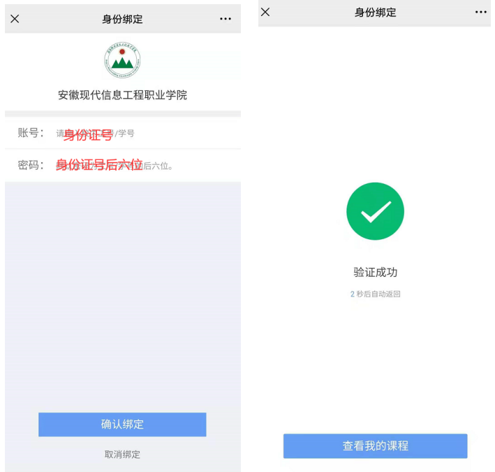495x472 pixels.
Task: Open the right page's three-dot more menu
Action: pyautogui.click(x=481, y=12)
